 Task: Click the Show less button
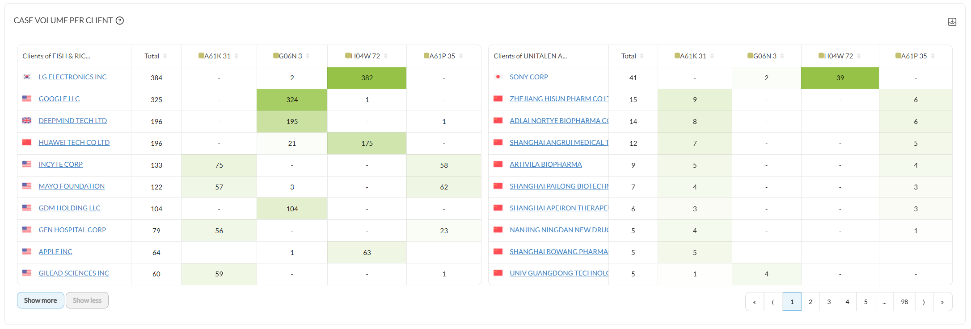click(87, 300)
